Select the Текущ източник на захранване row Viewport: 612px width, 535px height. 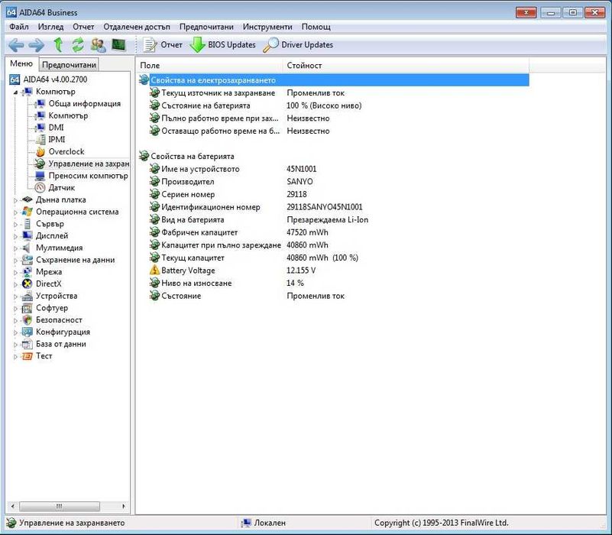tap(334, 93)
